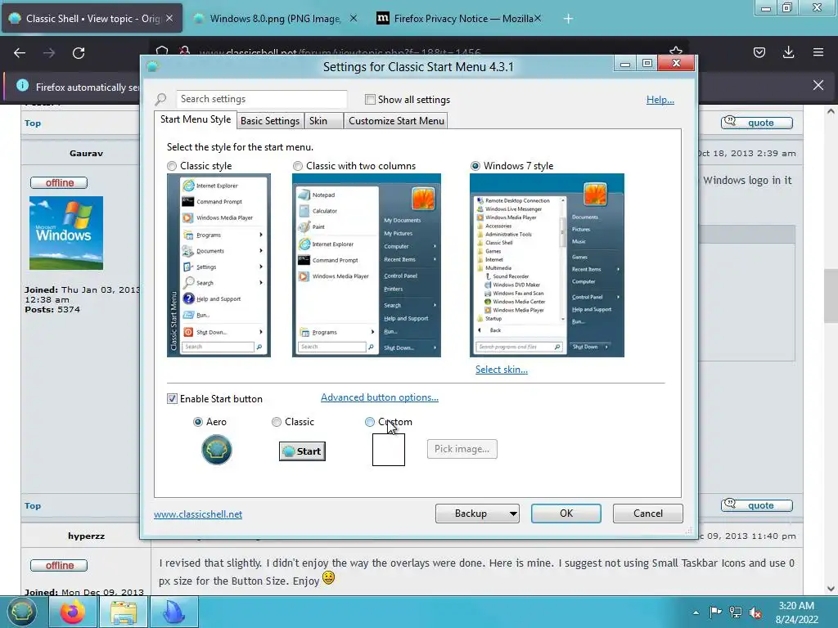Click the Classic Shell icon in dialog title bar

[x=153, y=67]
